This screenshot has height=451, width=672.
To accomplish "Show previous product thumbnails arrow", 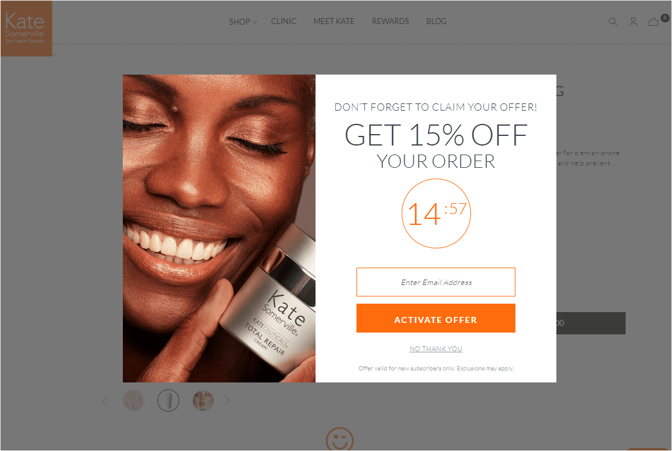I will click(x=105, y=401).
